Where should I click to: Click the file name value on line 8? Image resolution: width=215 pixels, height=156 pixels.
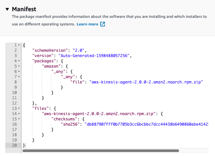coord(146,82)
